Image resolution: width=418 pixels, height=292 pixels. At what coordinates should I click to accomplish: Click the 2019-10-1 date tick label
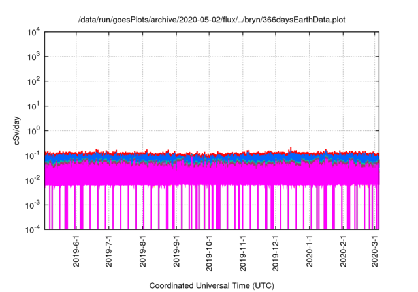tap(209, 253)
